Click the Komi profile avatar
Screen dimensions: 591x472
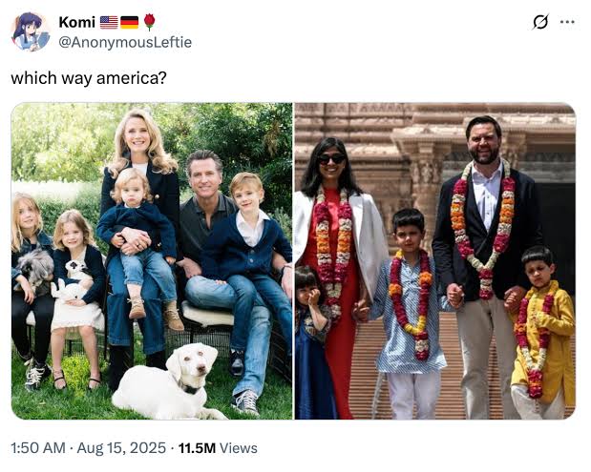30,31
